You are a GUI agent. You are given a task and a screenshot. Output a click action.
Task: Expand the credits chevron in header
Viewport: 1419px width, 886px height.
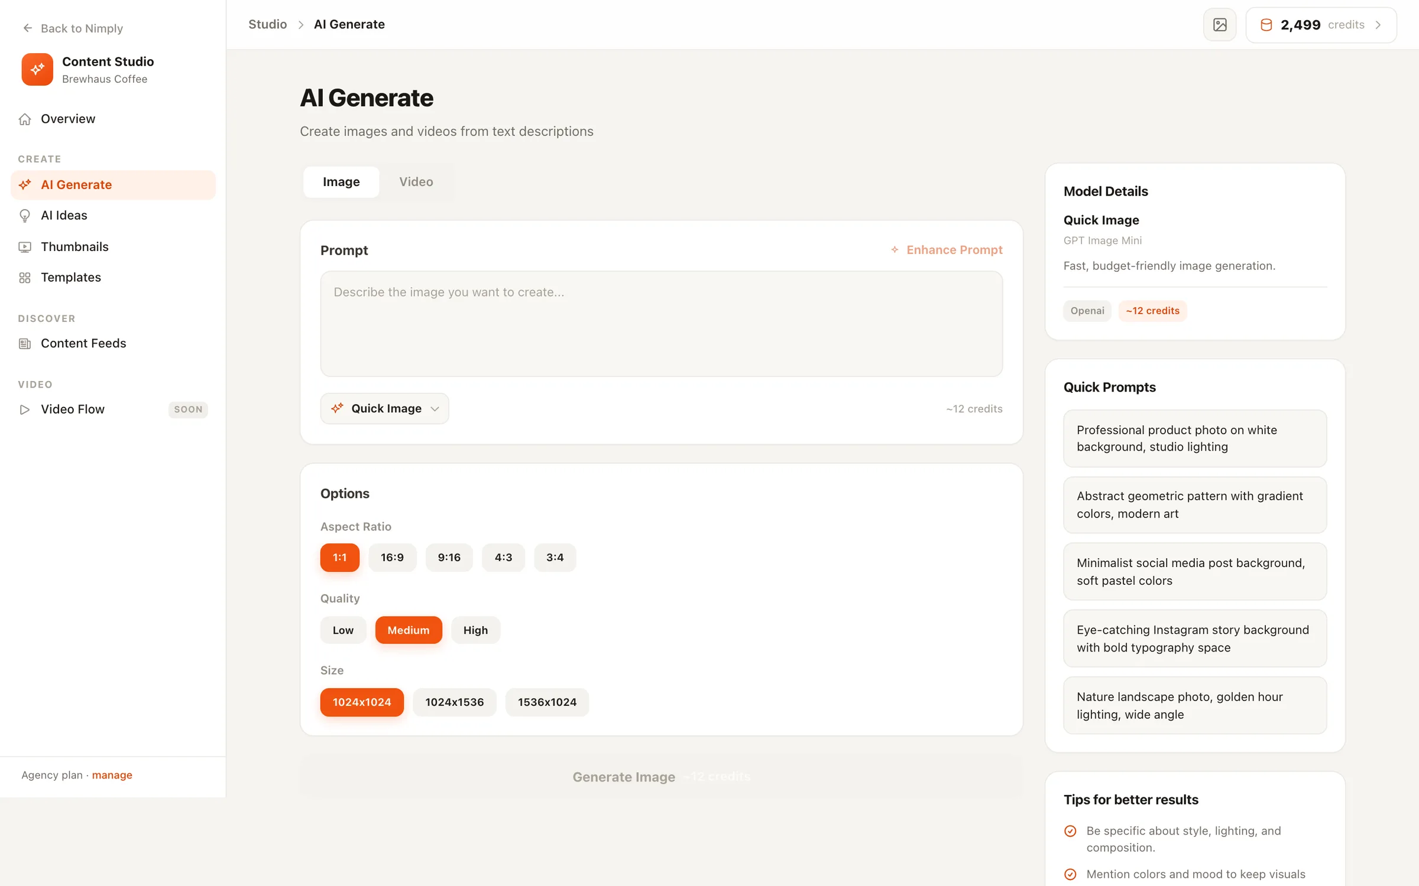1378,25
